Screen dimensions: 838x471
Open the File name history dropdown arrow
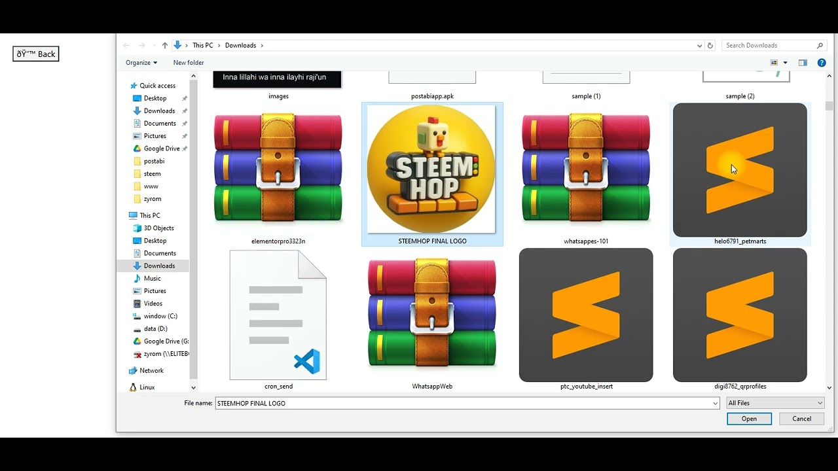715,403
